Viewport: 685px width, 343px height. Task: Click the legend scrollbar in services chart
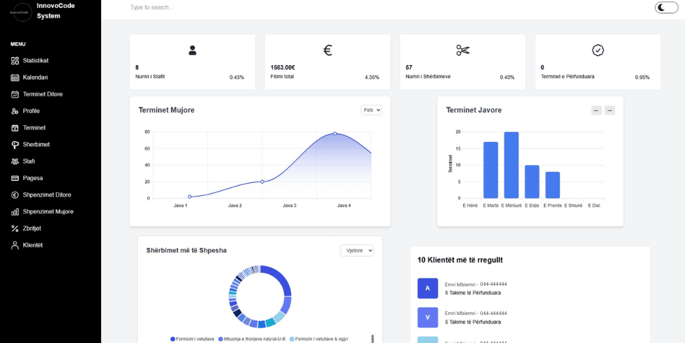point(373,338)
